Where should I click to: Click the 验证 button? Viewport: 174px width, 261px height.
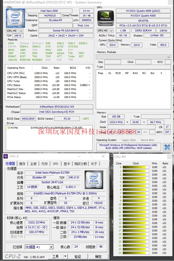click(78, 256)
